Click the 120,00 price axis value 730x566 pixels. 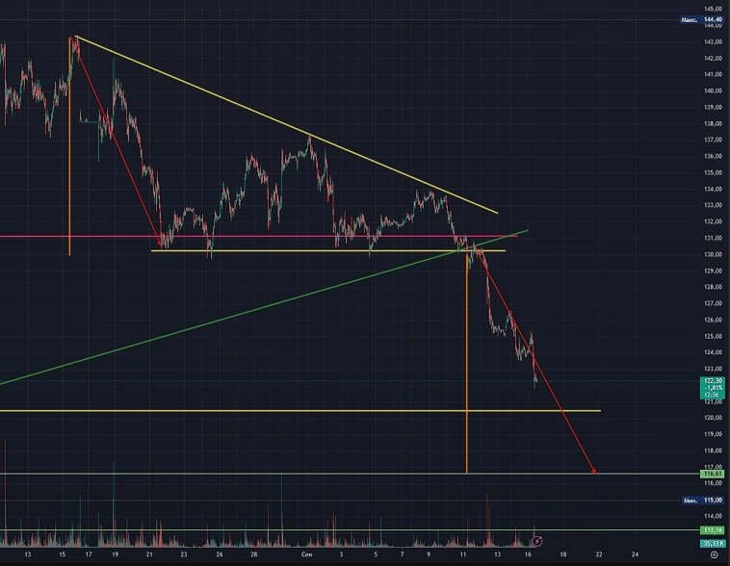tap(713, 418)
